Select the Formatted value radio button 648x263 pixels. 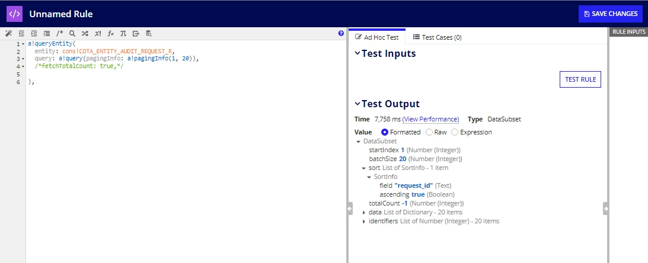click(x=385, y=132)
